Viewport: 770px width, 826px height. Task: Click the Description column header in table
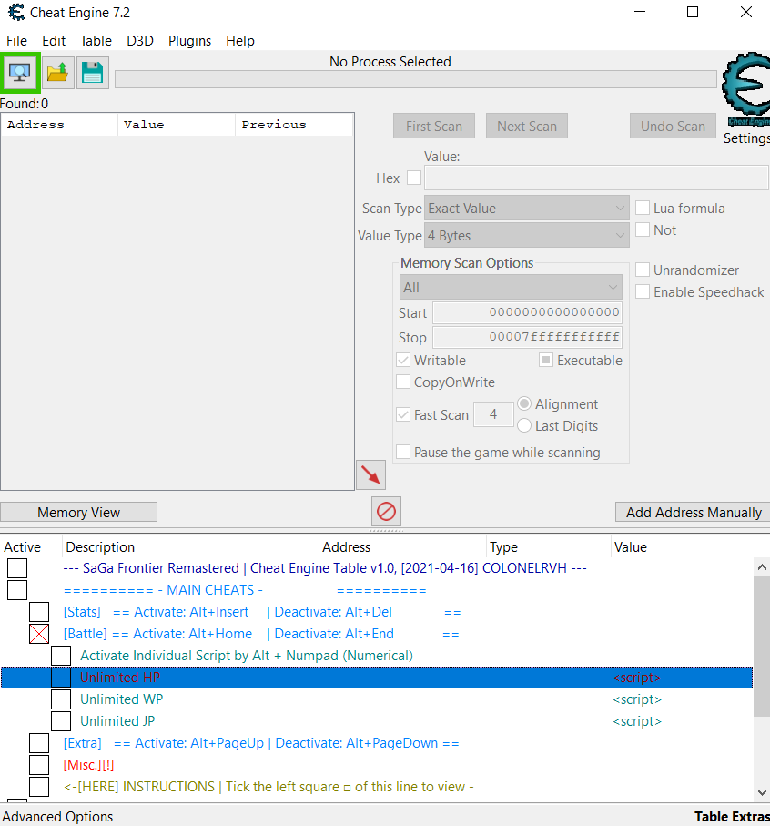(x=190, y=546)
